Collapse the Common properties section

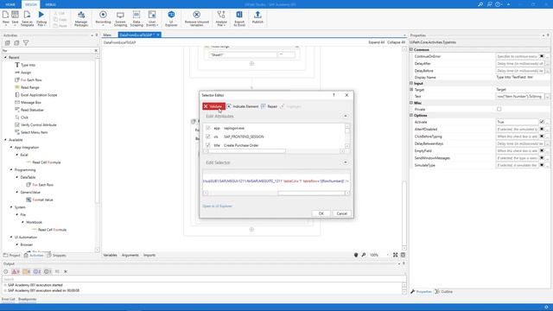point(411,50)
